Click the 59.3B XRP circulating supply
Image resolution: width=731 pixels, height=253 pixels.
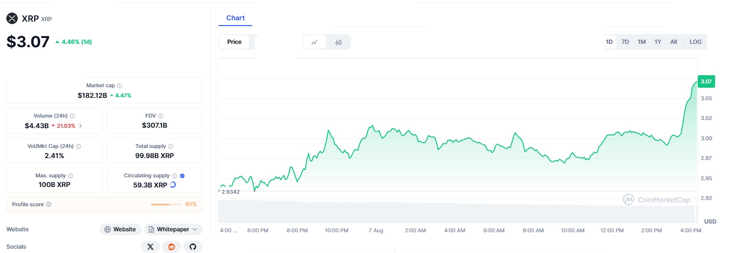[x=150, y=185]
